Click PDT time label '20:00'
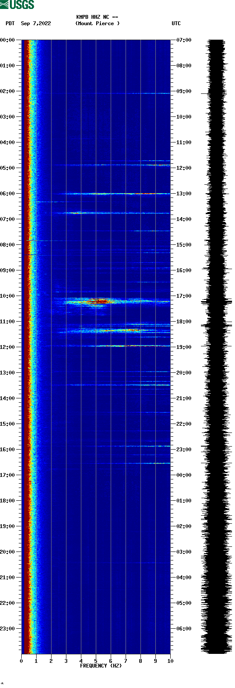 point(7,552)
